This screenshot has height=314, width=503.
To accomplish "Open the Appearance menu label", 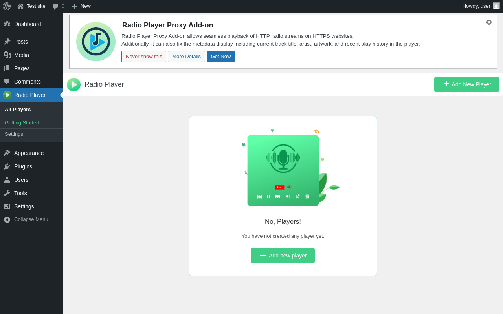I will pos(29,153).
